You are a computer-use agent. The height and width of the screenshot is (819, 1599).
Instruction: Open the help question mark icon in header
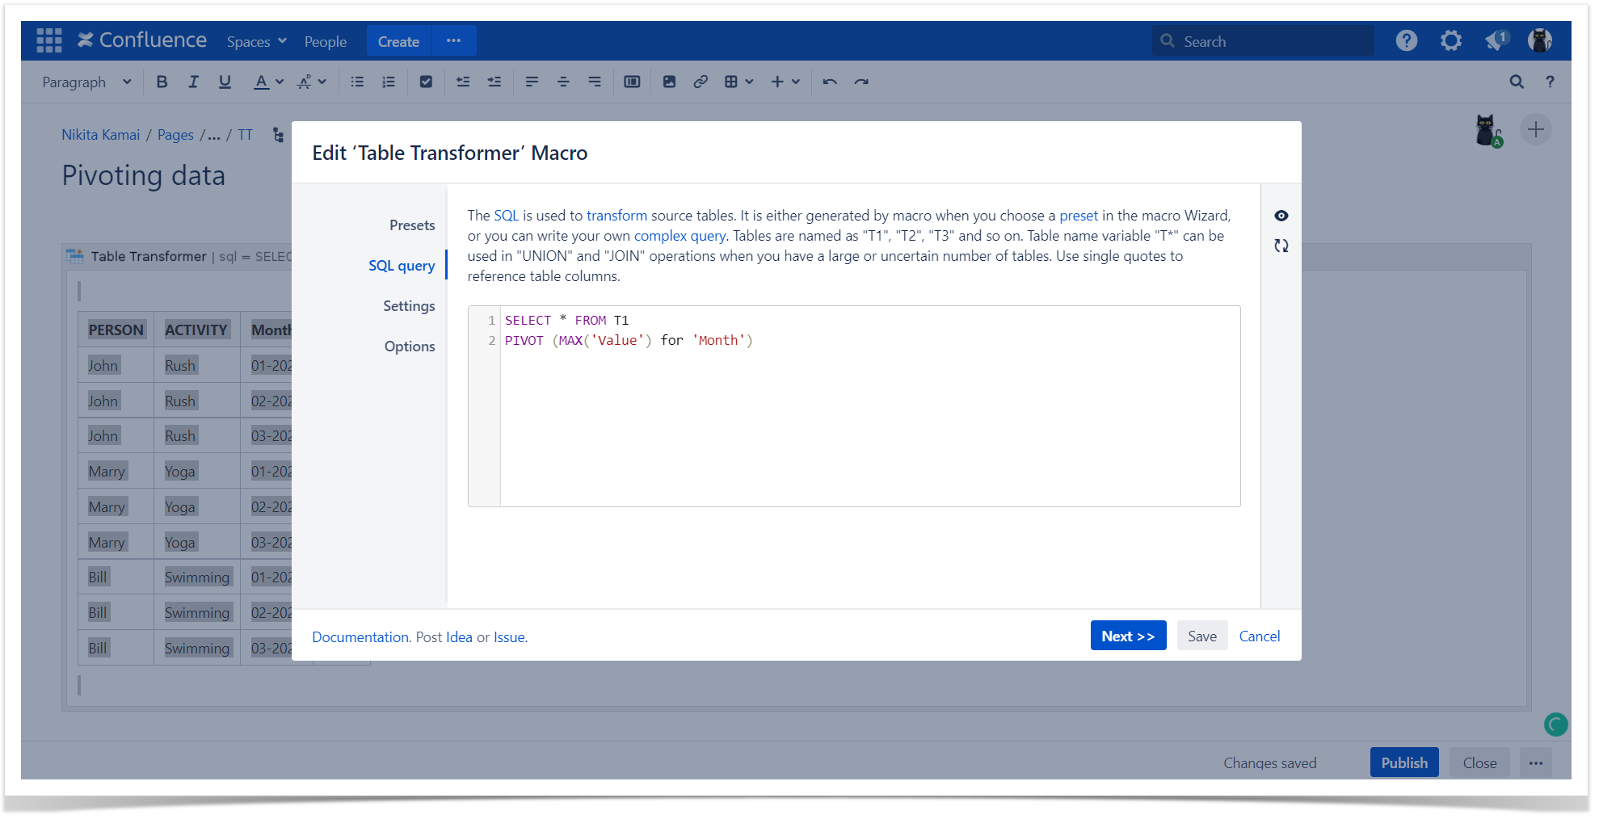coord(1406,40)
